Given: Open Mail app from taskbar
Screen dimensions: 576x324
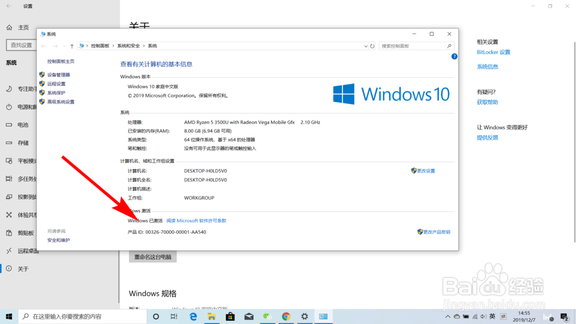Looking at the screenshot, I should [x=249, y=317].
